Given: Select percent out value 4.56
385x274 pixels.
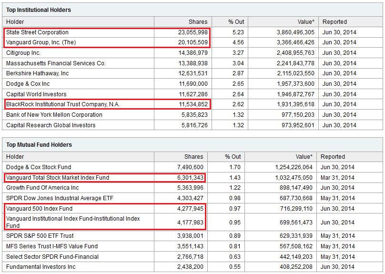Looking at the screenshot, I should (x=238, y=42).
